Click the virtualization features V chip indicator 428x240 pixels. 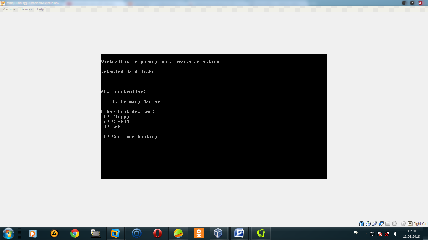(394, 224)
